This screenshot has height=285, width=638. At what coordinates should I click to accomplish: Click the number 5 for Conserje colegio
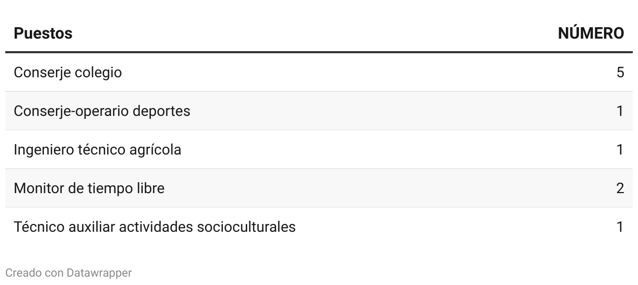pos(620,72)
